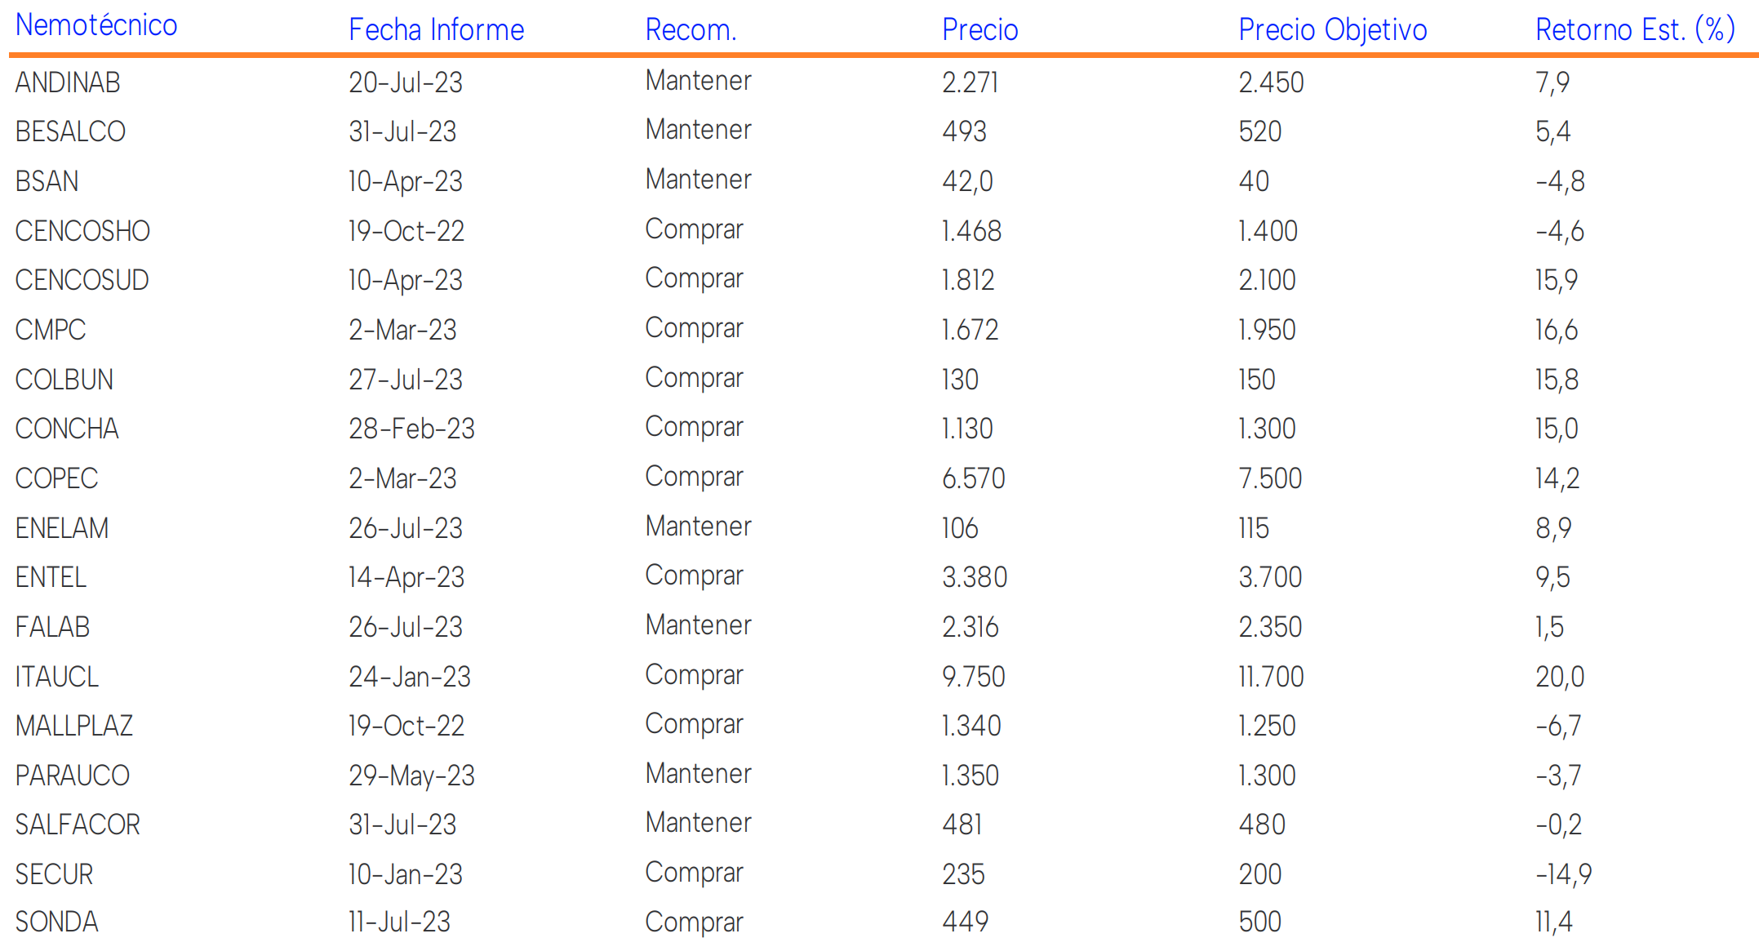Select the SONDA ticker name

click(x=56, y=922)
